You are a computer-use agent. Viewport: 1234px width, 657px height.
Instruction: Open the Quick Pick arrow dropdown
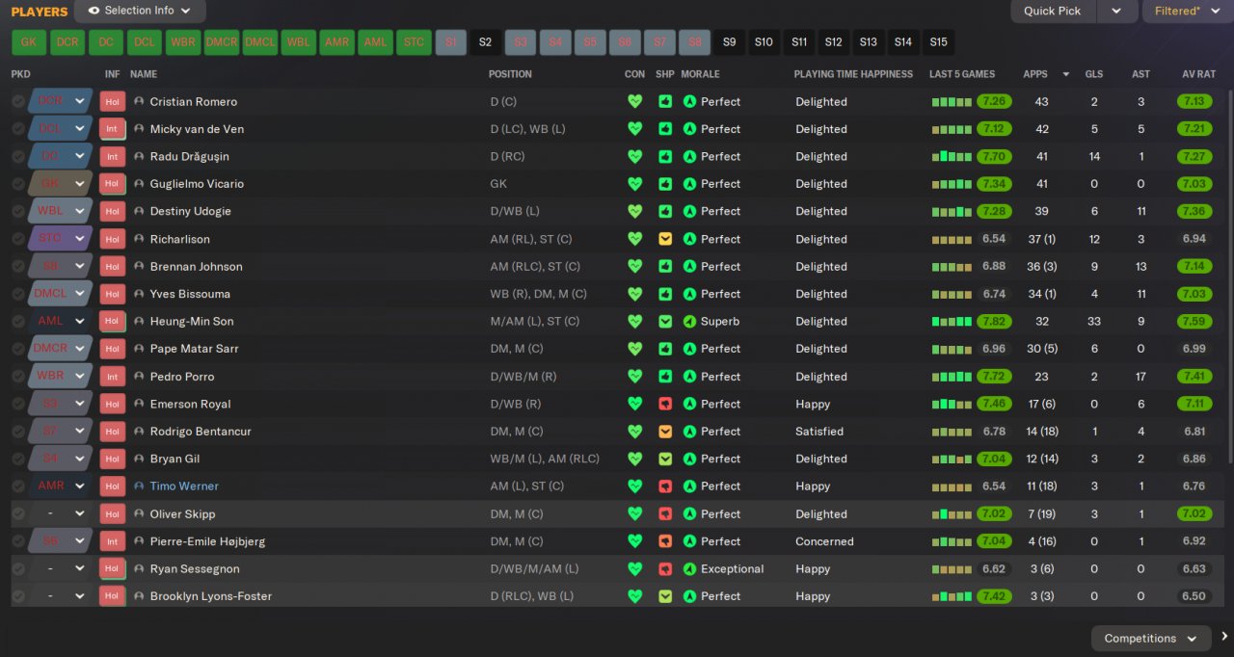[1116, 11]
